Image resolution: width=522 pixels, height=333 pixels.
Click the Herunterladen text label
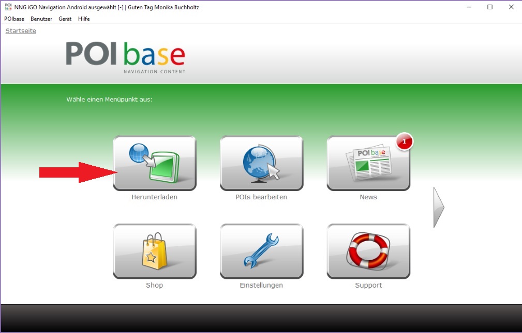(x=155, y=197)
